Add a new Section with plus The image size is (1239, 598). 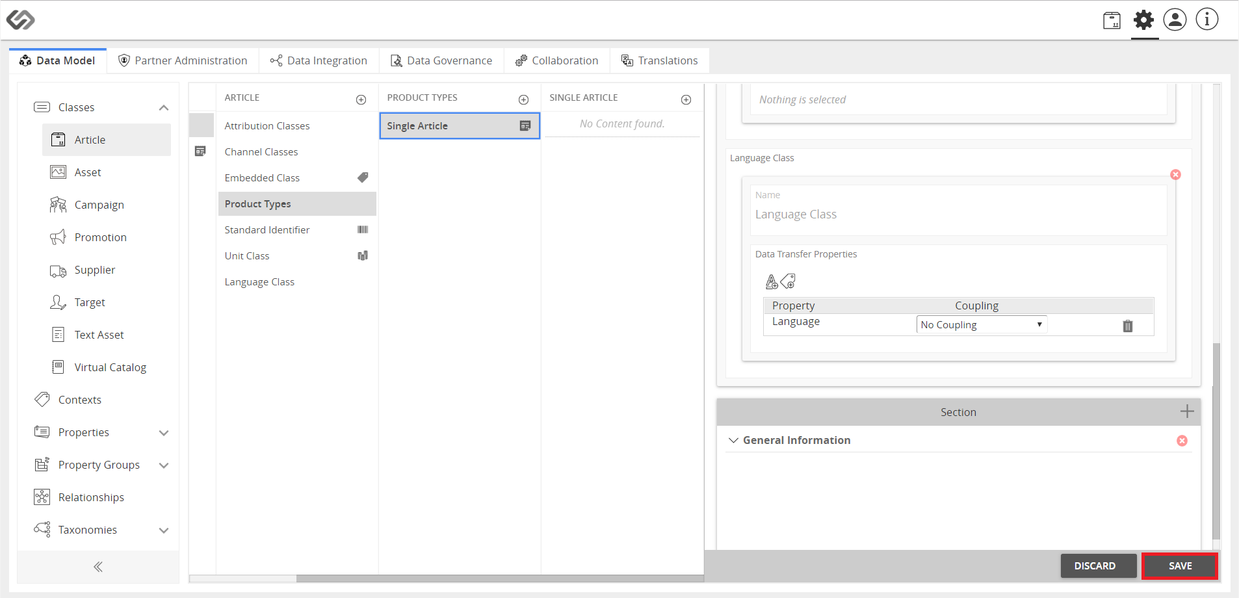click(x=1187, y=411)
